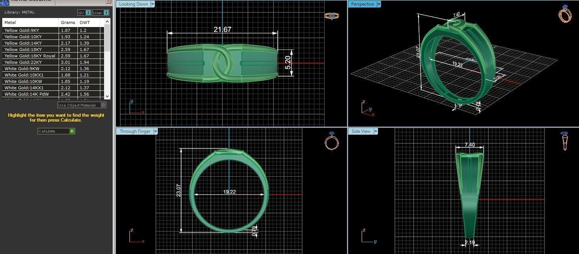This screenshot has width=579, height=254.
Task: Click the DWT column header
Action: [x=89, y=23]
